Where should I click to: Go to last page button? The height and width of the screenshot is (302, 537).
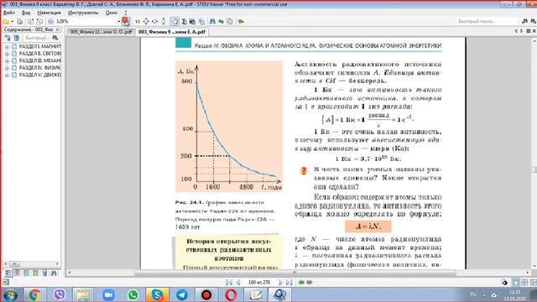(x=289, y=283)
